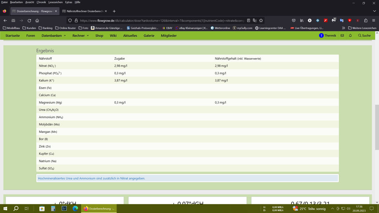This screenshot has height=213, width=379.
Task: Launch Microsoft Edge from the taskbar
Action: (x=75, y=209)
